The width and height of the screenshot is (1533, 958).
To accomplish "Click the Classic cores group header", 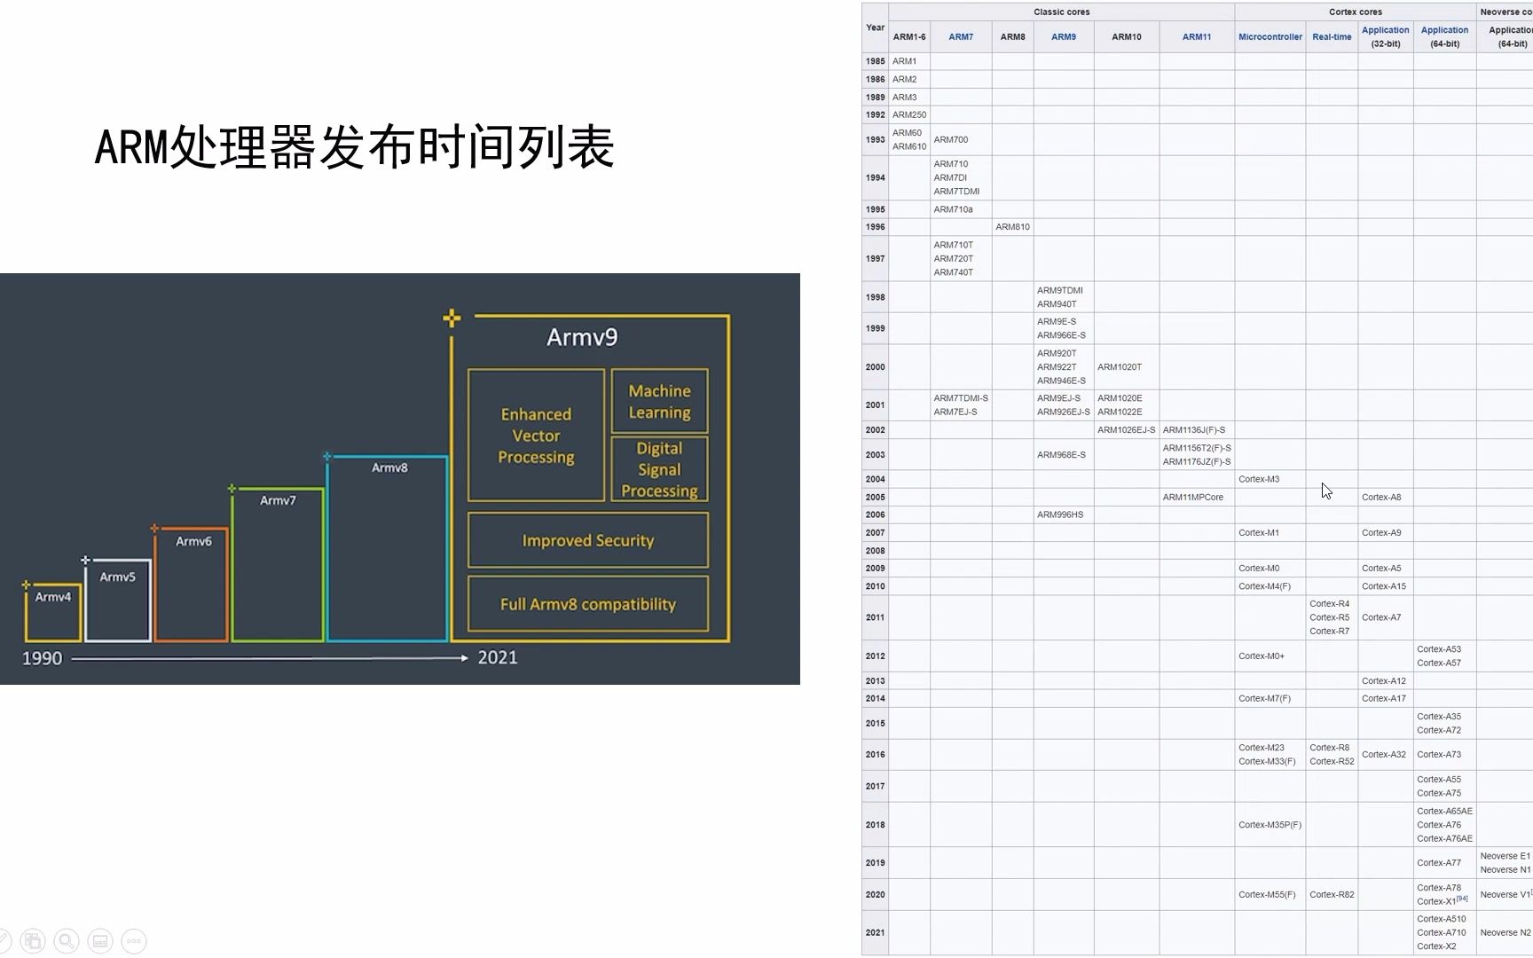I will [x=1061, y=12].
